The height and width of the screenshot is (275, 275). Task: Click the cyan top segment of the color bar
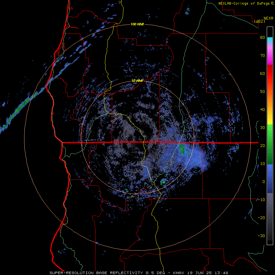click(x=270, y=40)
